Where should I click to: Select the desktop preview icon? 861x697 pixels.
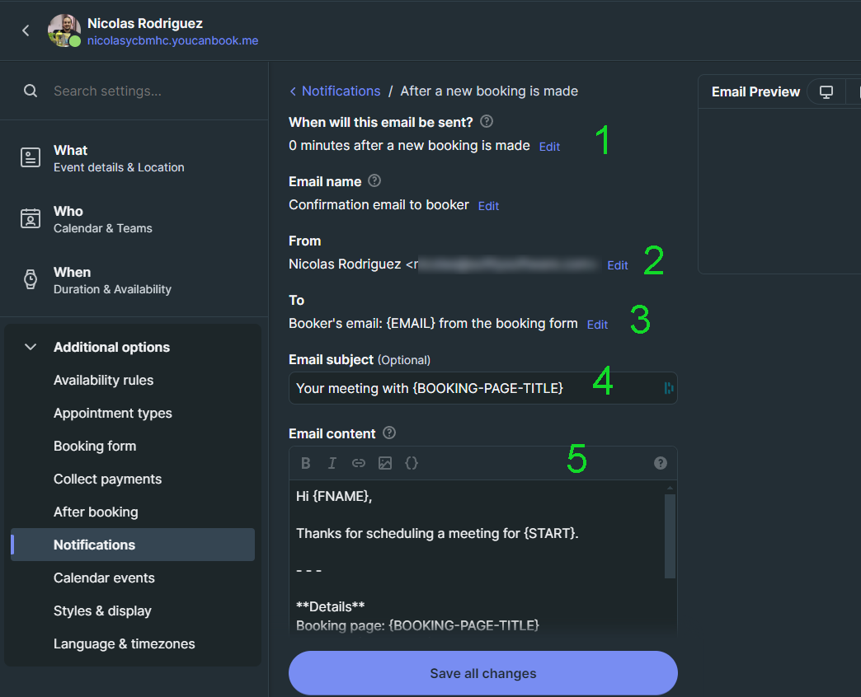click(x=826, y=91)
